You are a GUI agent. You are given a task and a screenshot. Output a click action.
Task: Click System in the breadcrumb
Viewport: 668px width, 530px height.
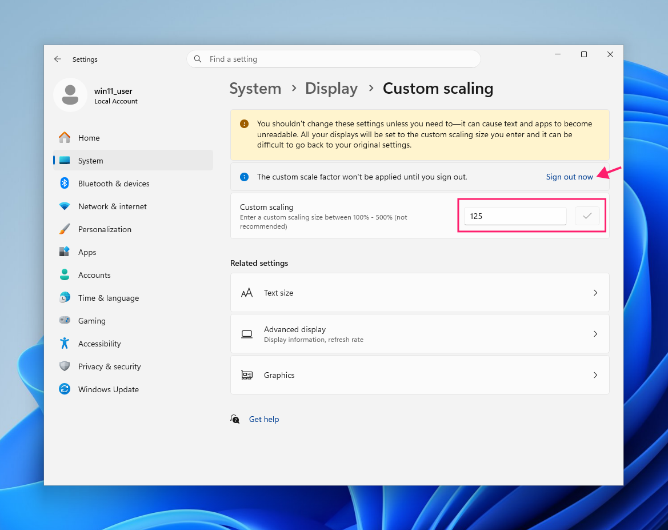click(x=255, y=89)
